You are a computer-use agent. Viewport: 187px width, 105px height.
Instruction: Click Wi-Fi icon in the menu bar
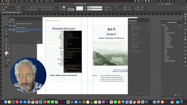point(164,1)
